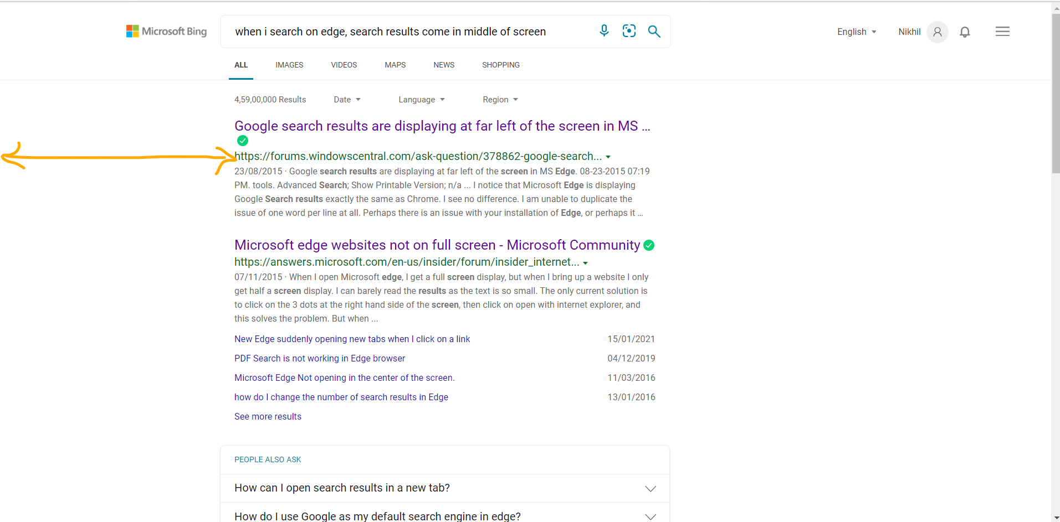Select the ALL search tab
Viewport: 1060px width, 522px height.
tap(241, 65)
